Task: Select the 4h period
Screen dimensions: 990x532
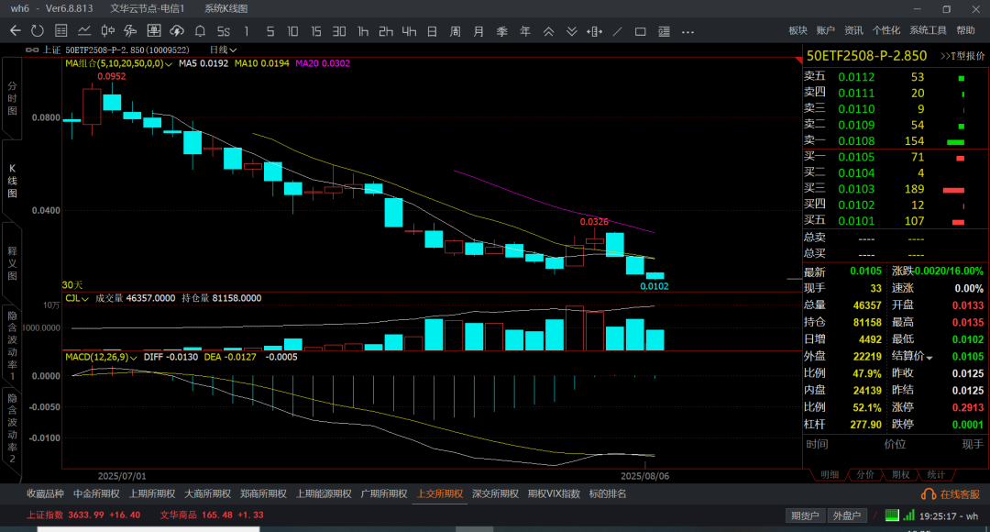Action: [x=409, y=31]
